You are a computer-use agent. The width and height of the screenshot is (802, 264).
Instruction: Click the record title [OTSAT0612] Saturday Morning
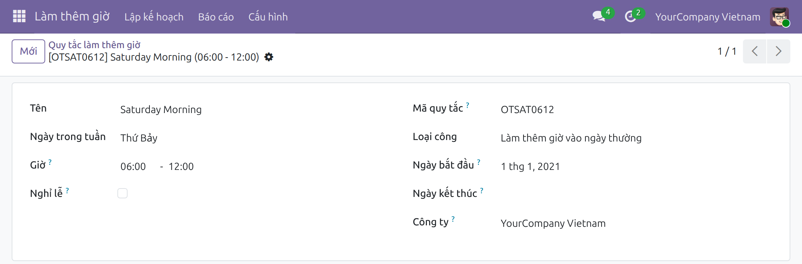point(153,57)
